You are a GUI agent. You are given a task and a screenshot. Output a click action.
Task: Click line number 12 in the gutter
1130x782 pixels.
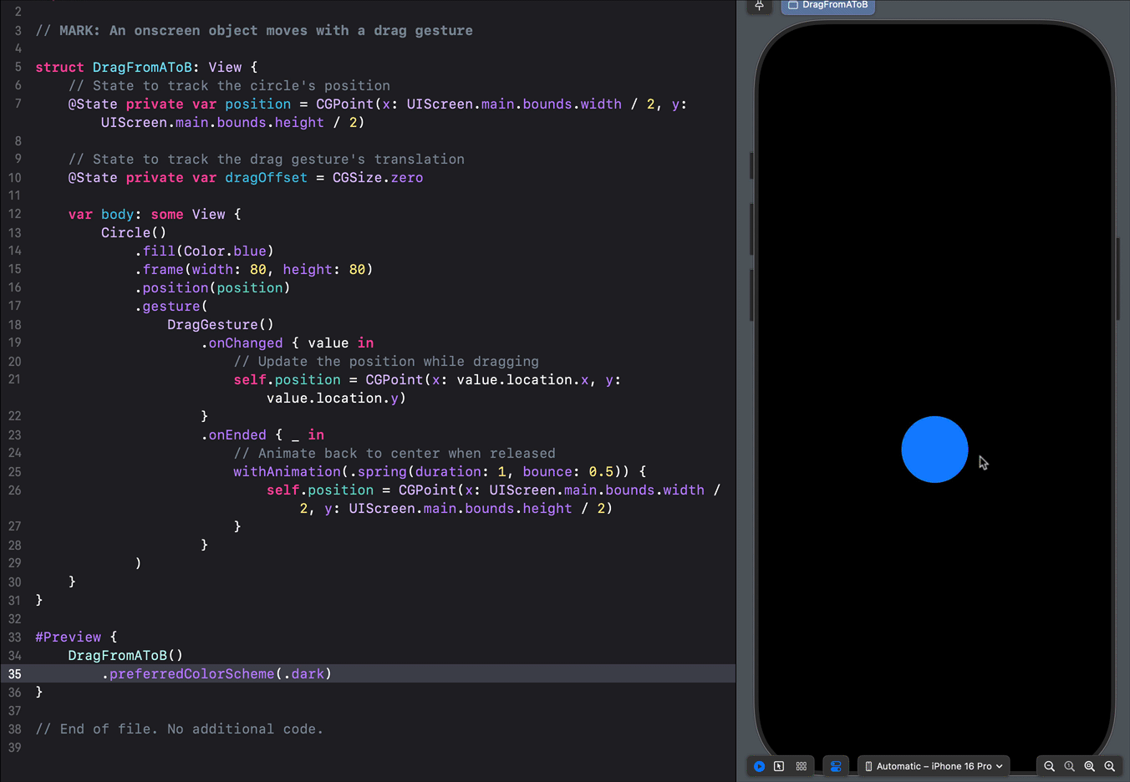[x=15, y=215]
